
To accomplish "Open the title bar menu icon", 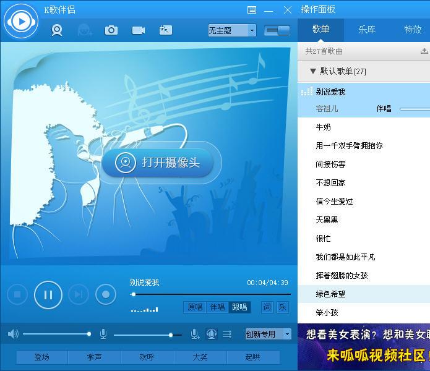I will [251, 10].
